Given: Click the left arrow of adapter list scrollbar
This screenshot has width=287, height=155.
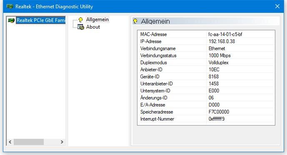Looking at the screenshot, I should point(10,142).
